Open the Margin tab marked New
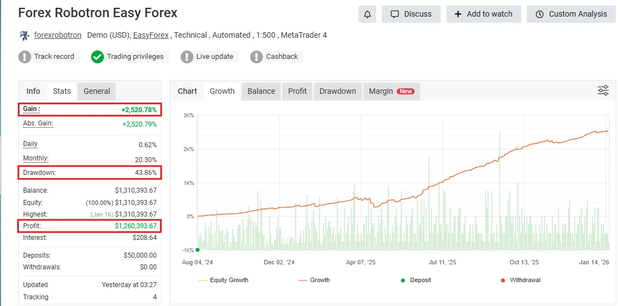This screenshot has height=306, width=618. pyautogui.click(x=391, y=91)
